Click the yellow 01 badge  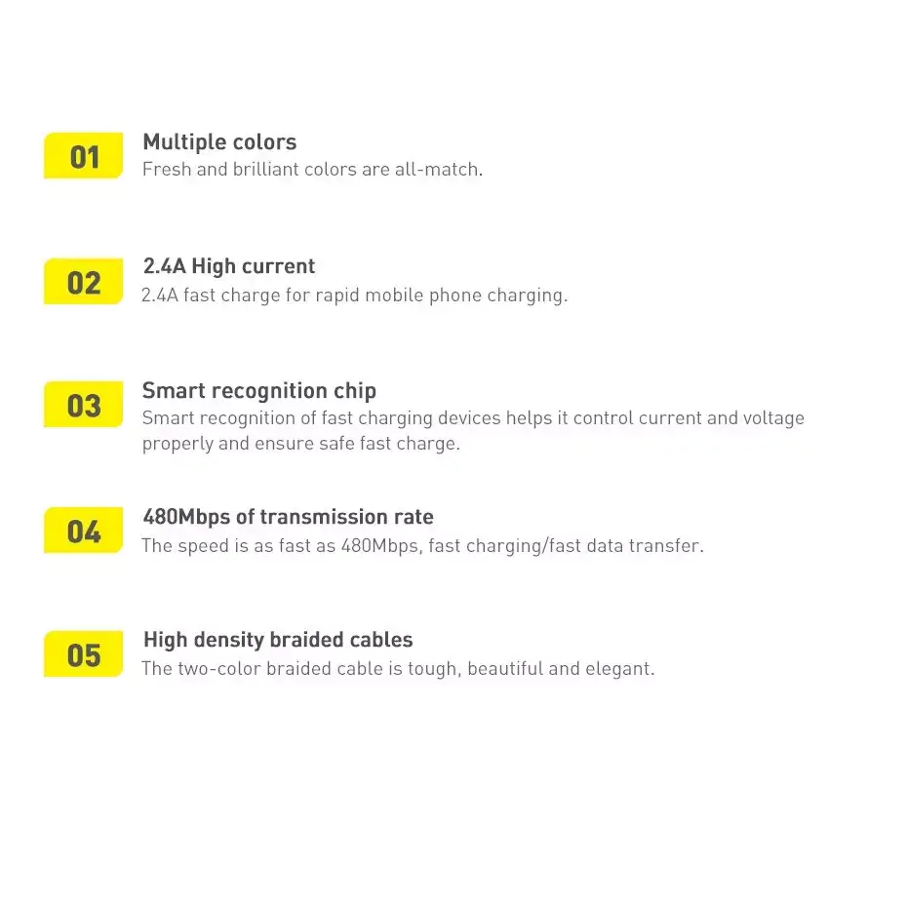[x=83, y=156]
